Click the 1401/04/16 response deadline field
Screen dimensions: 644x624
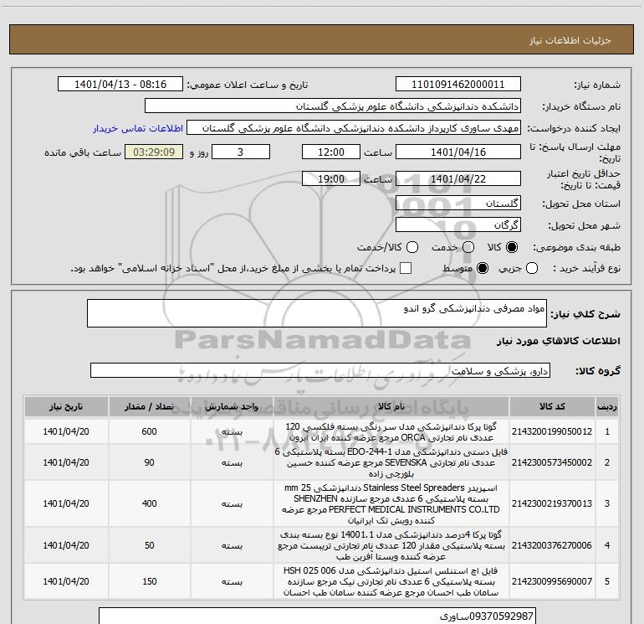tap(458, 152)
